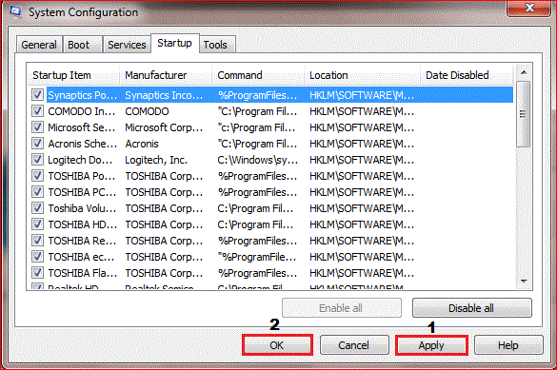This screenshot has height=370, width=557.
Task: Switch to the Services tab
Action: (x=127, y=45)
